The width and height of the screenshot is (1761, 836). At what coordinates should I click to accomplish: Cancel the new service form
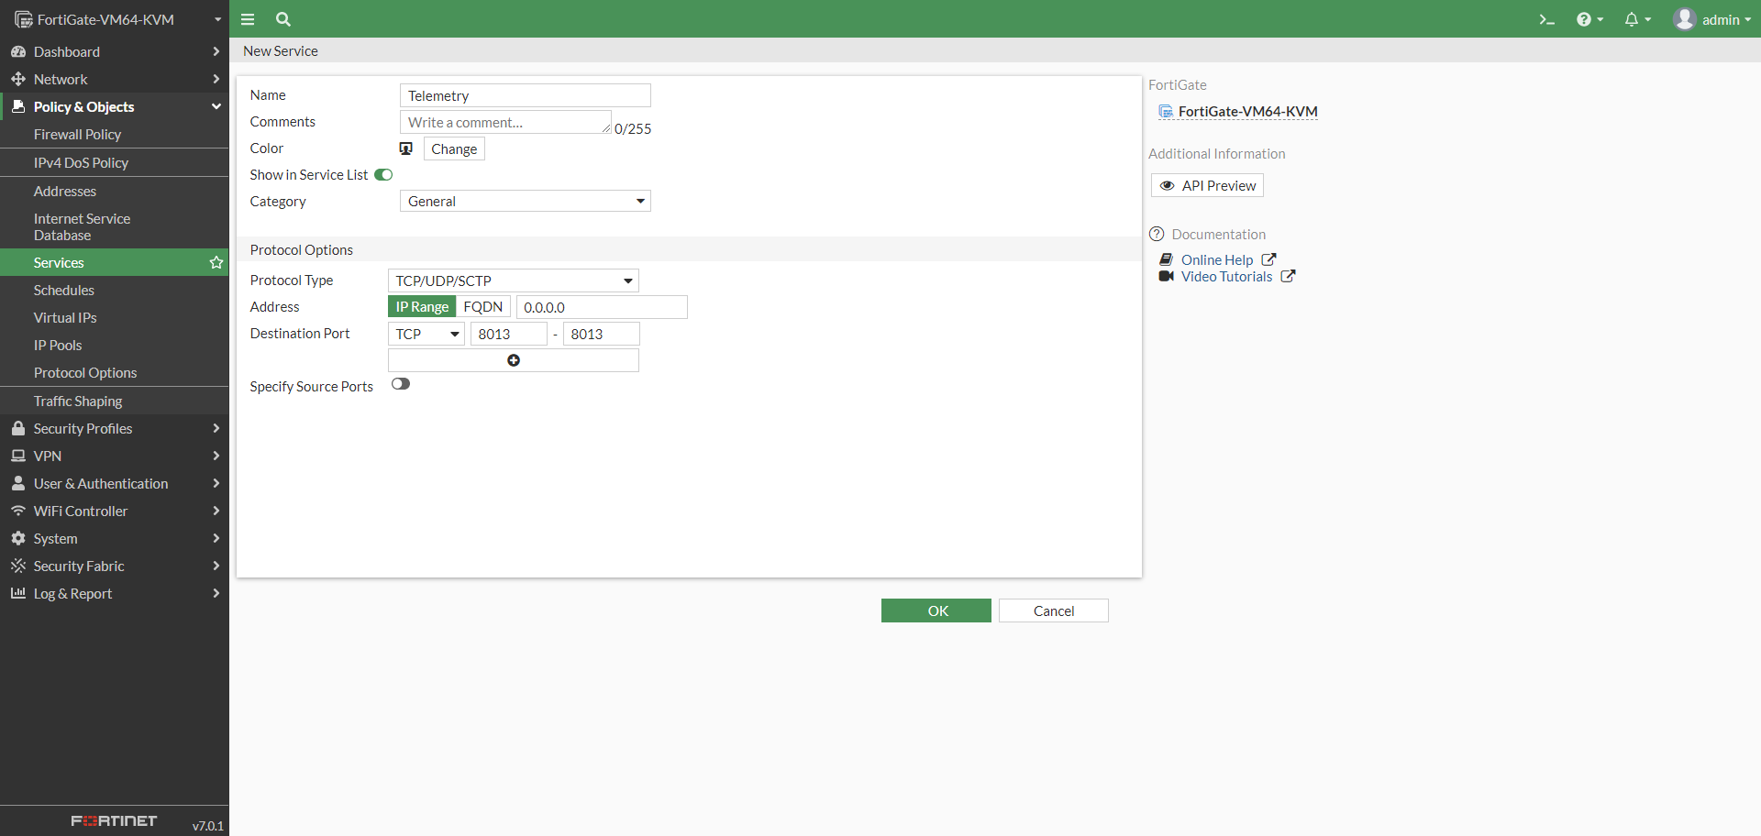click(1054, 610)
